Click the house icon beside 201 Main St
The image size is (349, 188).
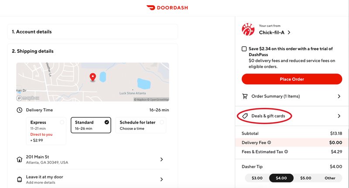[x=20, y=159]
